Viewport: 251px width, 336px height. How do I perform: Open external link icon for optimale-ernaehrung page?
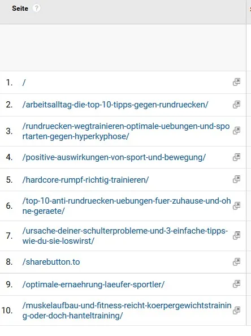[236, 284]
